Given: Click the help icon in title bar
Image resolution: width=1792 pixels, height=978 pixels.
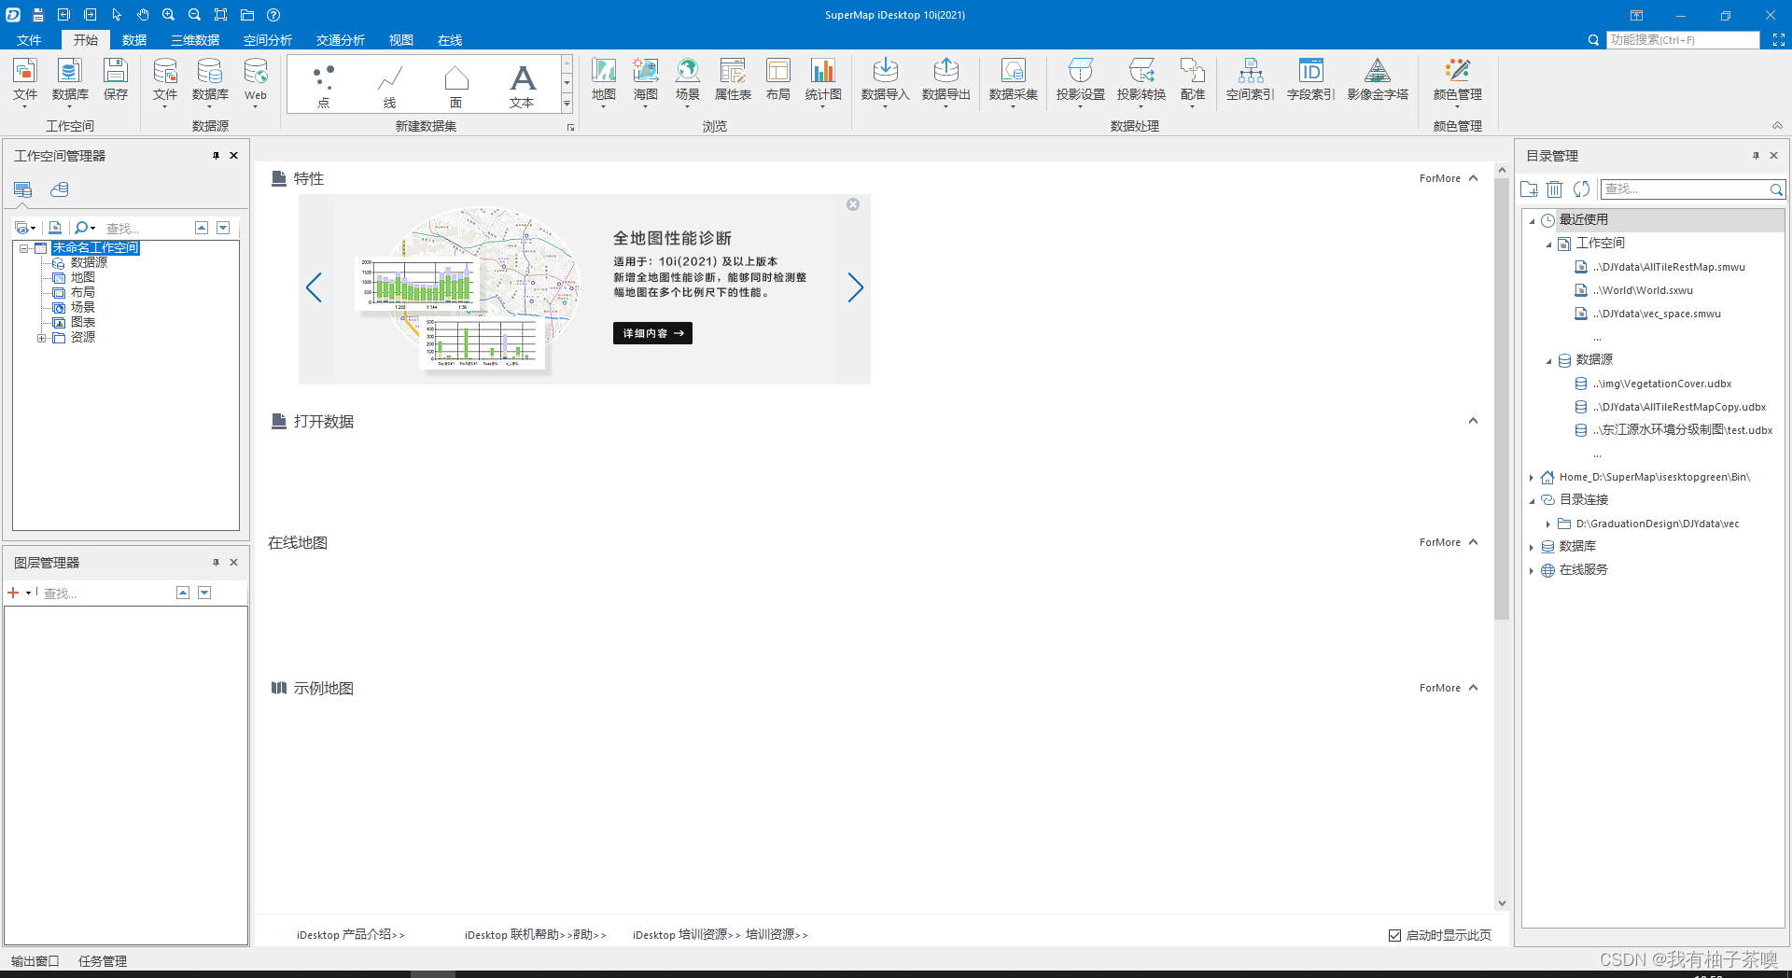Looking at the screenshot, I should click(273, 15).
